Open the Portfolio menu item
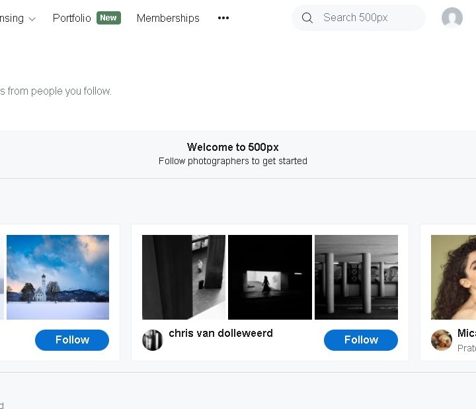 coord(71,18)
